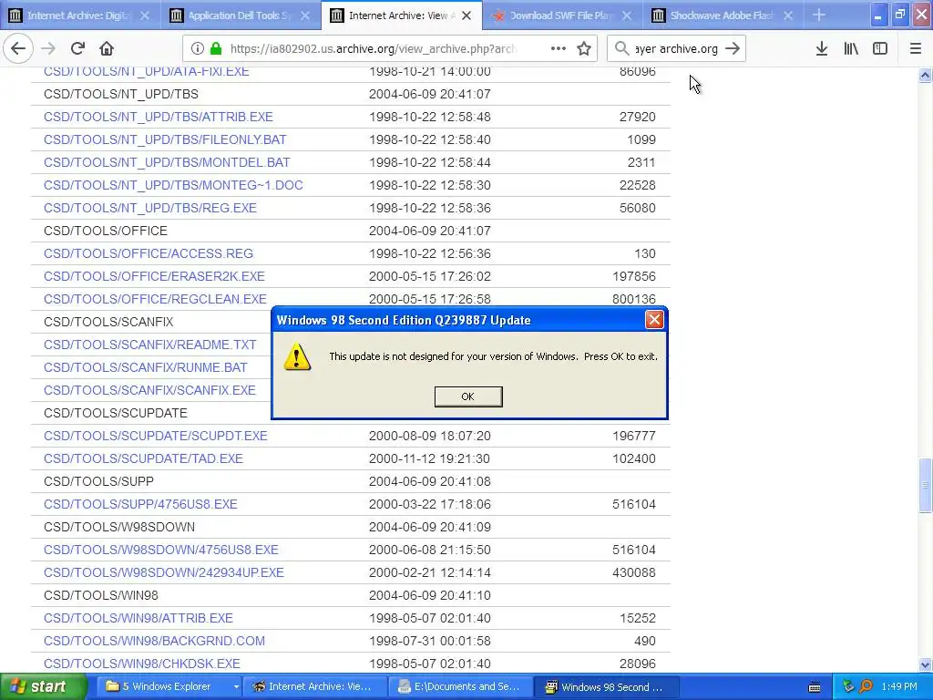This screenshot has height=700, width=933.
Task: Open CSD/TOOLS/SUPP/4756US8.EXE link
Action: tap(140, 504)
